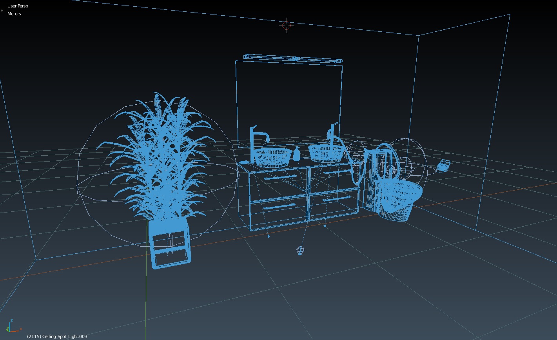Select the "(2115) Ceiling_Spot_Light.003" object label
This screenshot has height=340, width=557.
(x=57, y=336)
